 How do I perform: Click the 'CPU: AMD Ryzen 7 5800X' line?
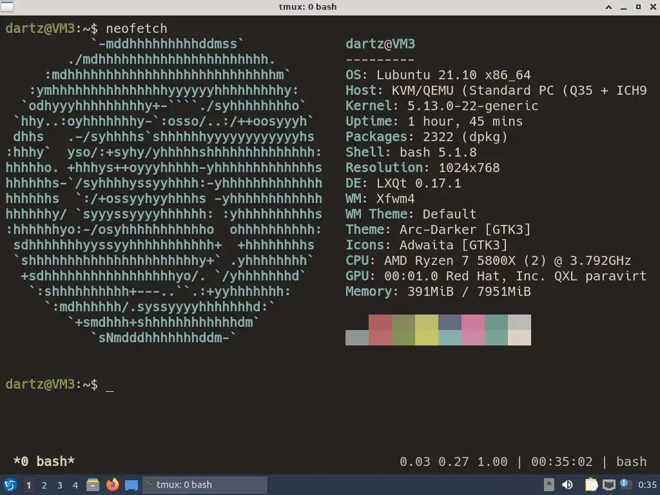tap(489, 260)
